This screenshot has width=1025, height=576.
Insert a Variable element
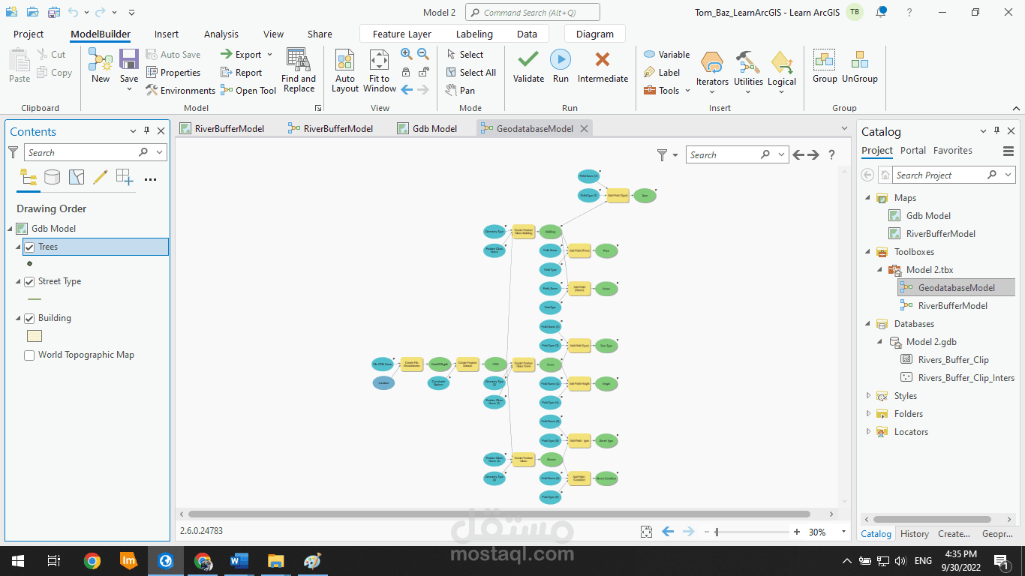[x=666, y=55]
